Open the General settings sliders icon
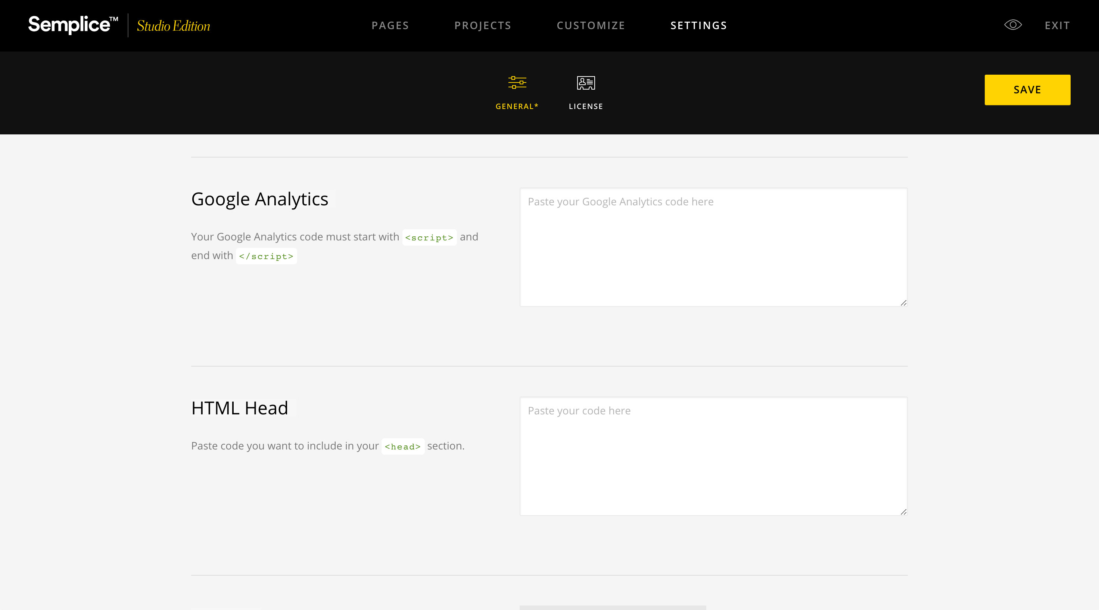This screenshot has width=1099, height=610. [x=517, y=83]
